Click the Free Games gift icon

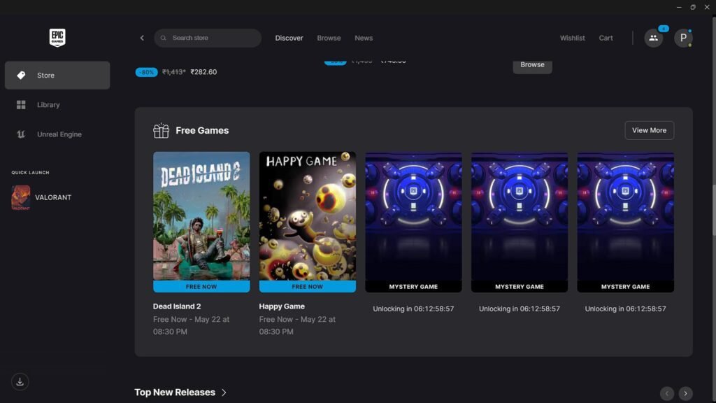click(161, 131)
